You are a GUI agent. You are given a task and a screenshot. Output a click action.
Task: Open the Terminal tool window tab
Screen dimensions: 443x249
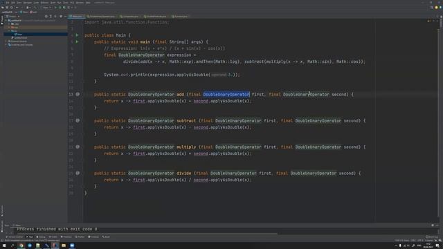pos(94,237)
